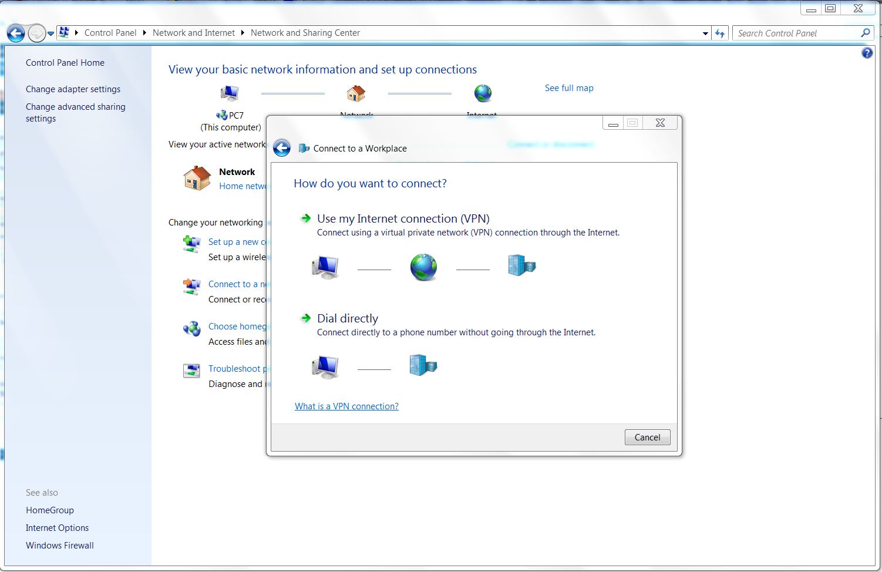Minimize the Connect to a Workplace dialog

[x=613, y=123]
